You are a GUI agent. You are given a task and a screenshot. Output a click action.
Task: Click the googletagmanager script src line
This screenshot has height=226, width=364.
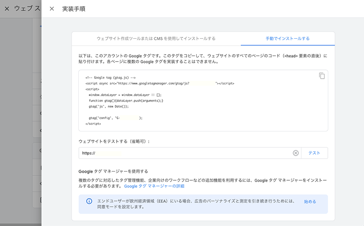[x=159, y=83]
